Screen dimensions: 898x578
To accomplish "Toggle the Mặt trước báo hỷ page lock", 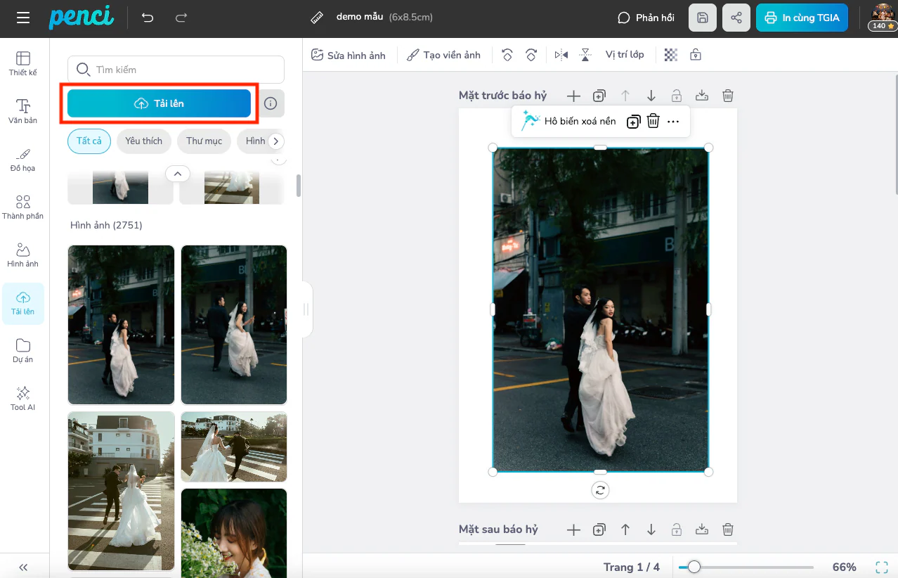I will point(676,96).
